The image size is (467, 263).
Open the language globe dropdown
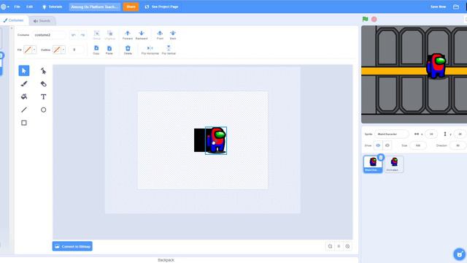(x=5, y=7)
